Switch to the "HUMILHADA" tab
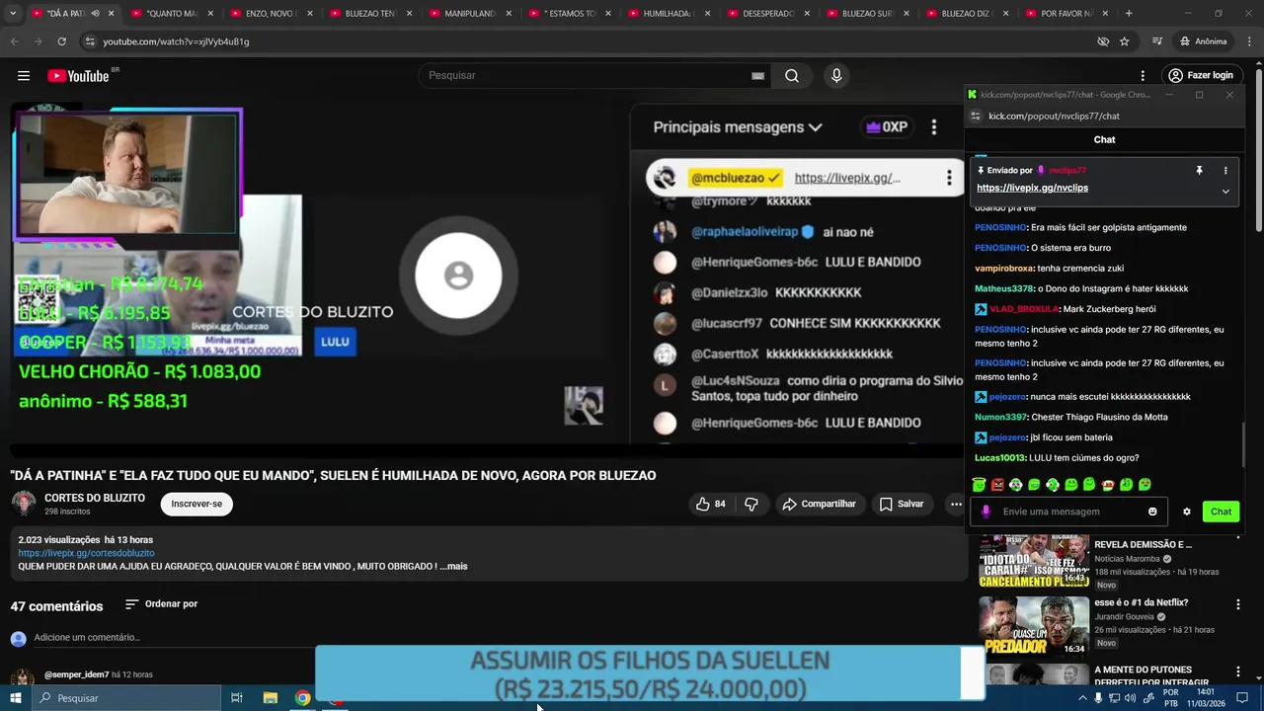This screenshot has height=711, width=1264. click(669, 14)
